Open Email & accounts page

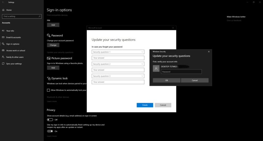(x=13, y=37)
